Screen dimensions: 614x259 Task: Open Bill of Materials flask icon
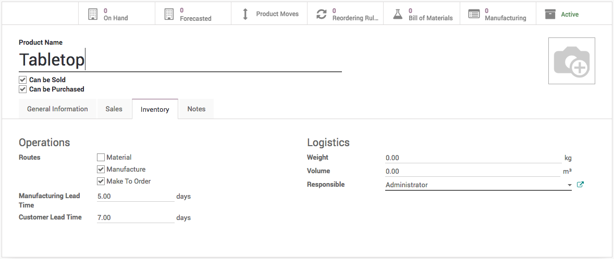398,14
